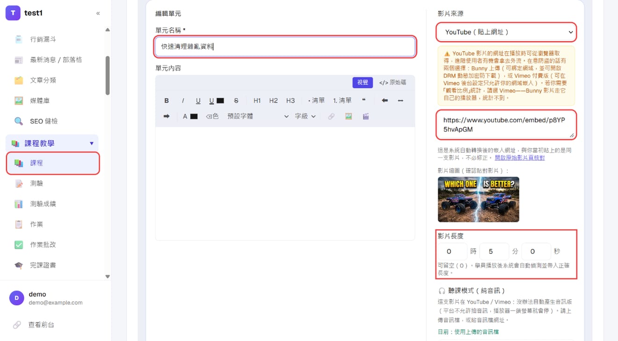Insert a video via the clapperboard icon
618x341 pixels.
pos(366,116)
